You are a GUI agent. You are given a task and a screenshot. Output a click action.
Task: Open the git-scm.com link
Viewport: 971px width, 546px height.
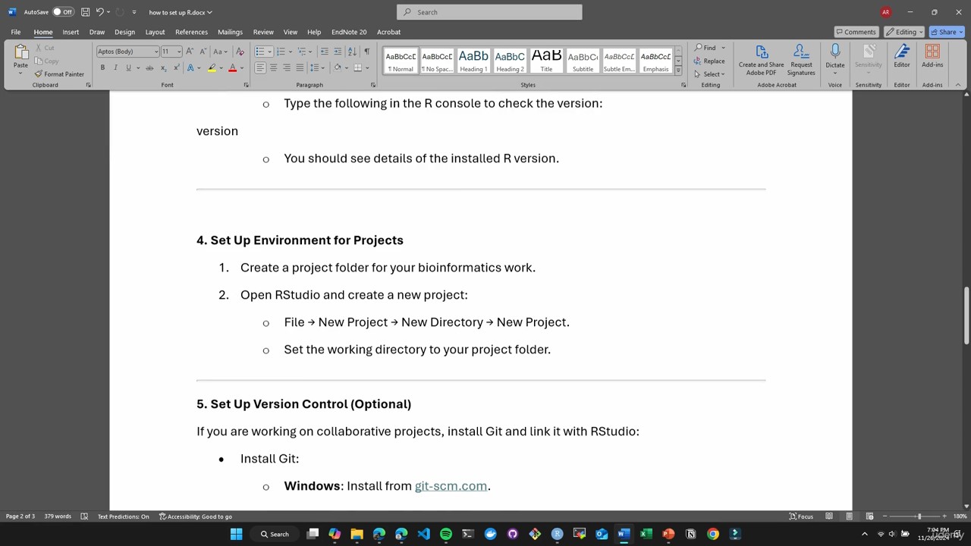click(451, 486)
